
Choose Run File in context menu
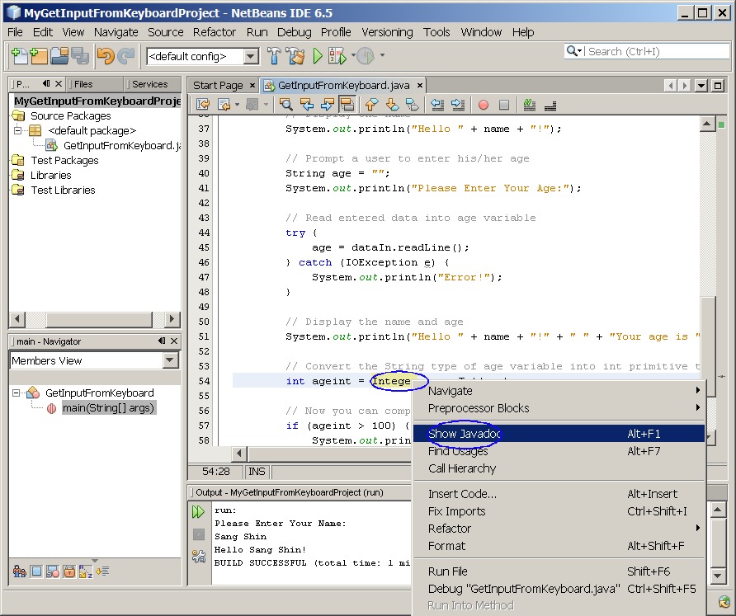coord(559,571)
